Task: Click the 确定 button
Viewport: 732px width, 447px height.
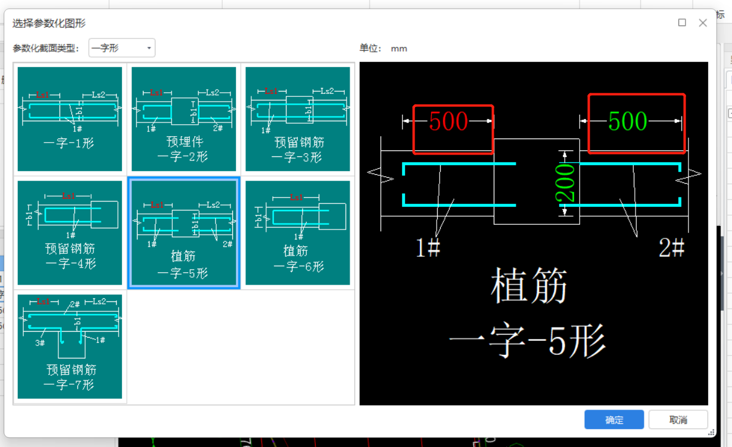Action: (614, 420)
